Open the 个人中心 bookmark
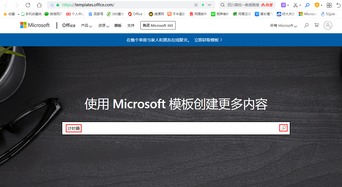The image size is (342, 187). (x=75, y=14)
